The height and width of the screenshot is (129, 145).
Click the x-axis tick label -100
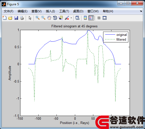(38, 119)
